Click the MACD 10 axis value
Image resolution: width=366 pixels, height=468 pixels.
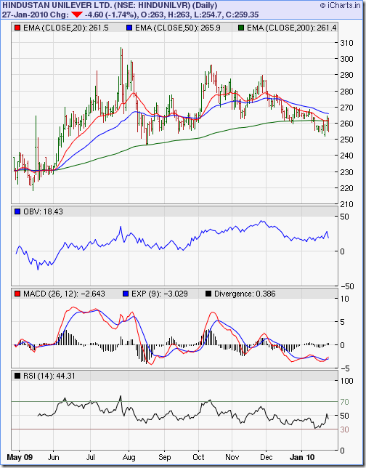click(344, 299)
